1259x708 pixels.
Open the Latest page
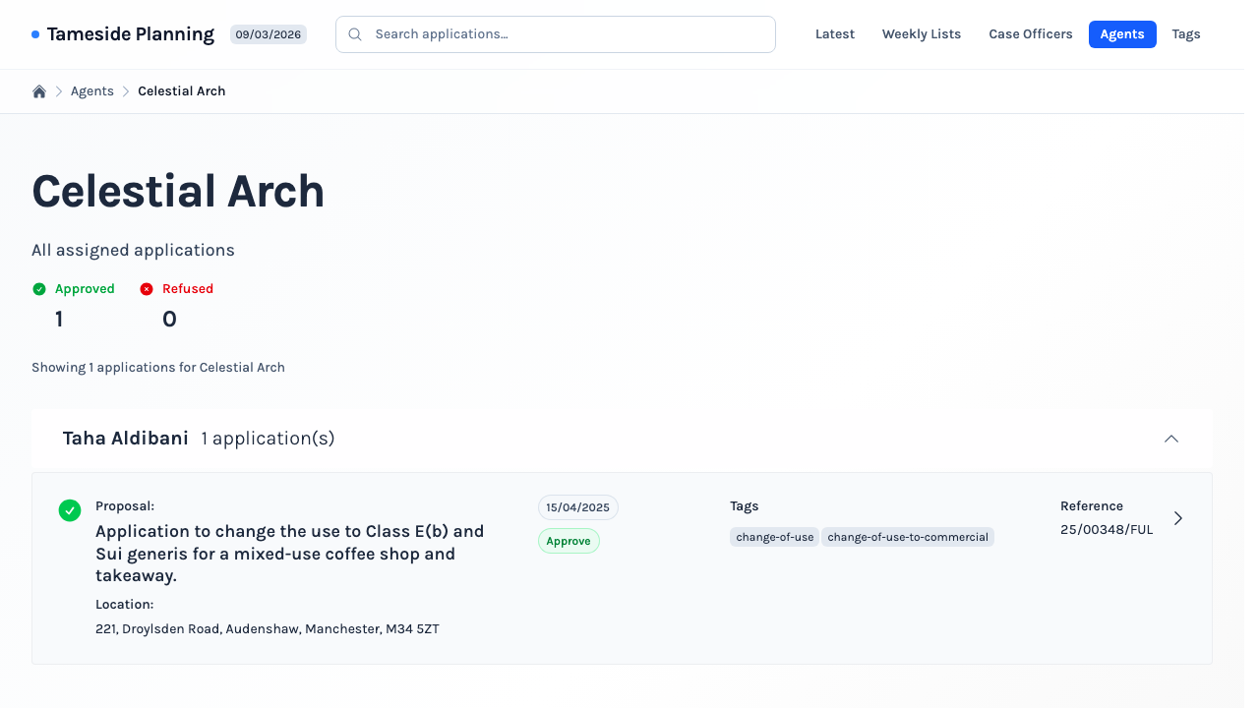[x=835, y=34]
